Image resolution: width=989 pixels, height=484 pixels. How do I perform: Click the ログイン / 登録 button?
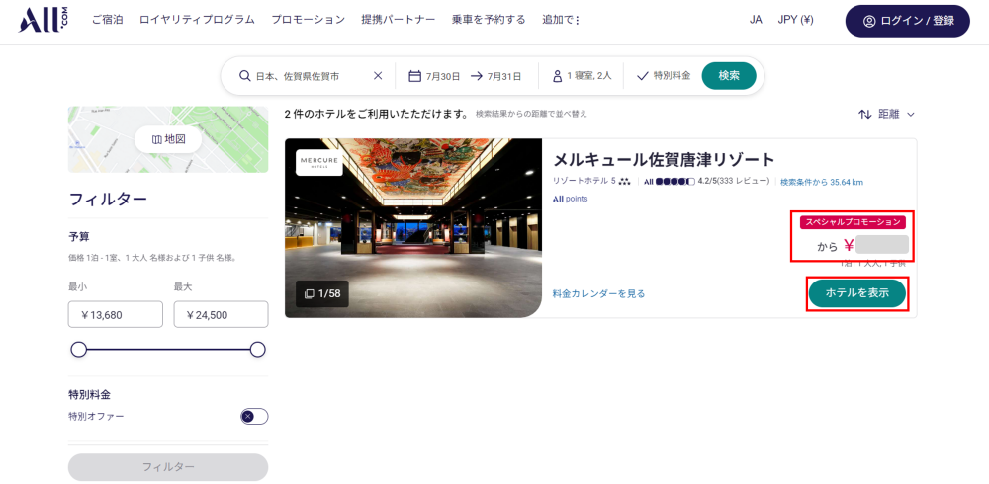point(908,21)
